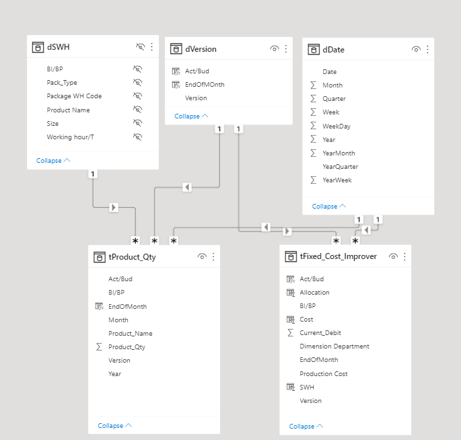This screenshot has width=461, height=440.
Task: Select the dVersion to tProduct_Qty relationship arrow
Action: (x=187, y=187)
